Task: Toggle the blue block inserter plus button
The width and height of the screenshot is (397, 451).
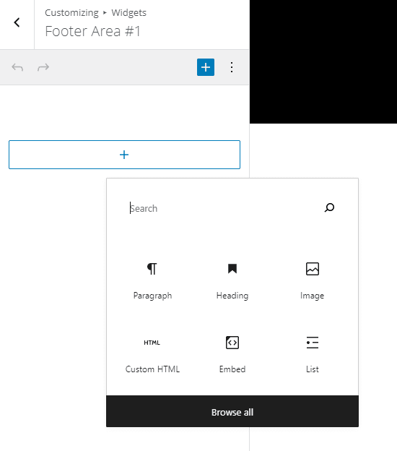Action: 206,67
